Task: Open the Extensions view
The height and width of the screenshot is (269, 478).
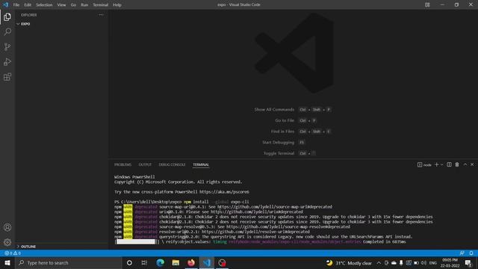Action: [7, 77]
